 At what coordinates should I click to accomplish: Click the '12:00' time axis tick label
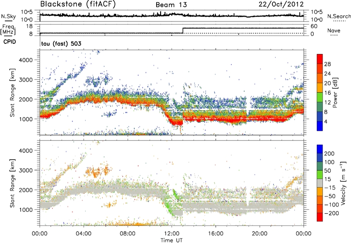point(172,234)
